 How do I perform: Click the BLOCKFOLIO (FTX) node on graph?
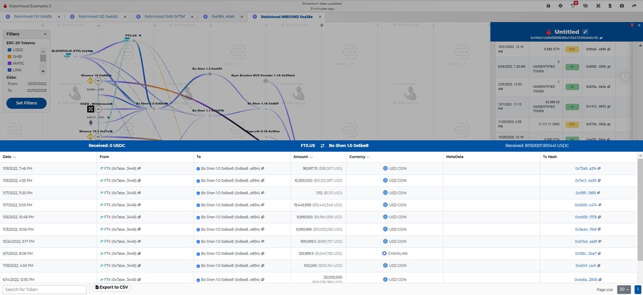(x=69, y=56)
